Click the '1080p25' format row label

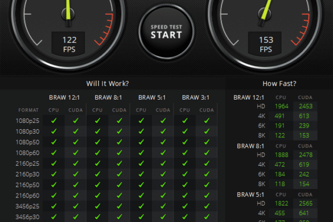pos(27,121)
